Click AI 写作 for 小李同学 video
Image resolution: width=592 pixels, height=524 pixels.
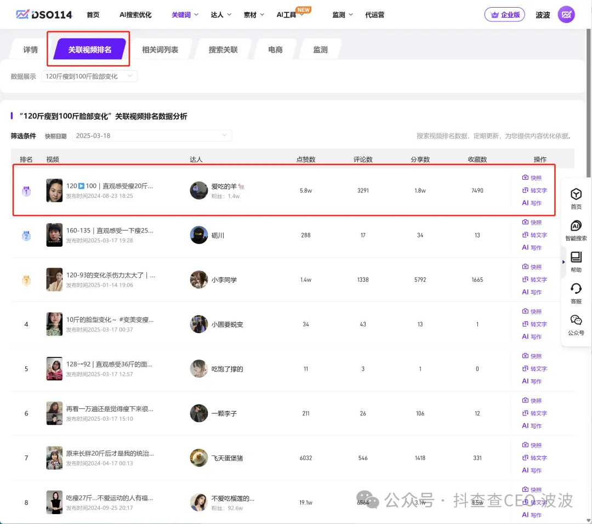click(531, 292)
